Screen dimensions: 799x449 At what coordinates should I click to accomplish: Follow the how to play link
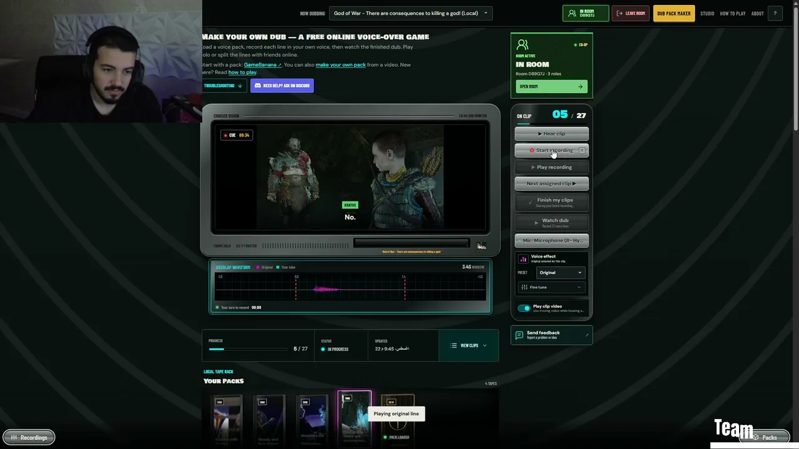242,72
